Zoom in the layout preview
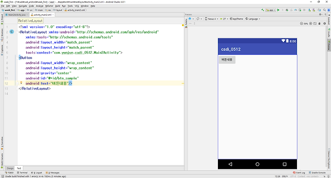Screen dimensions: 331x178 point(310,23)
